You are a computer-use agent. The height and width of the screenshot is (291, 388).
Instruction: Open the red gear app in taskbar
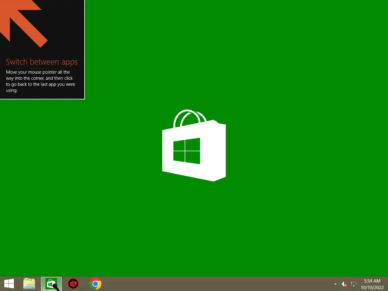point(73,284)
